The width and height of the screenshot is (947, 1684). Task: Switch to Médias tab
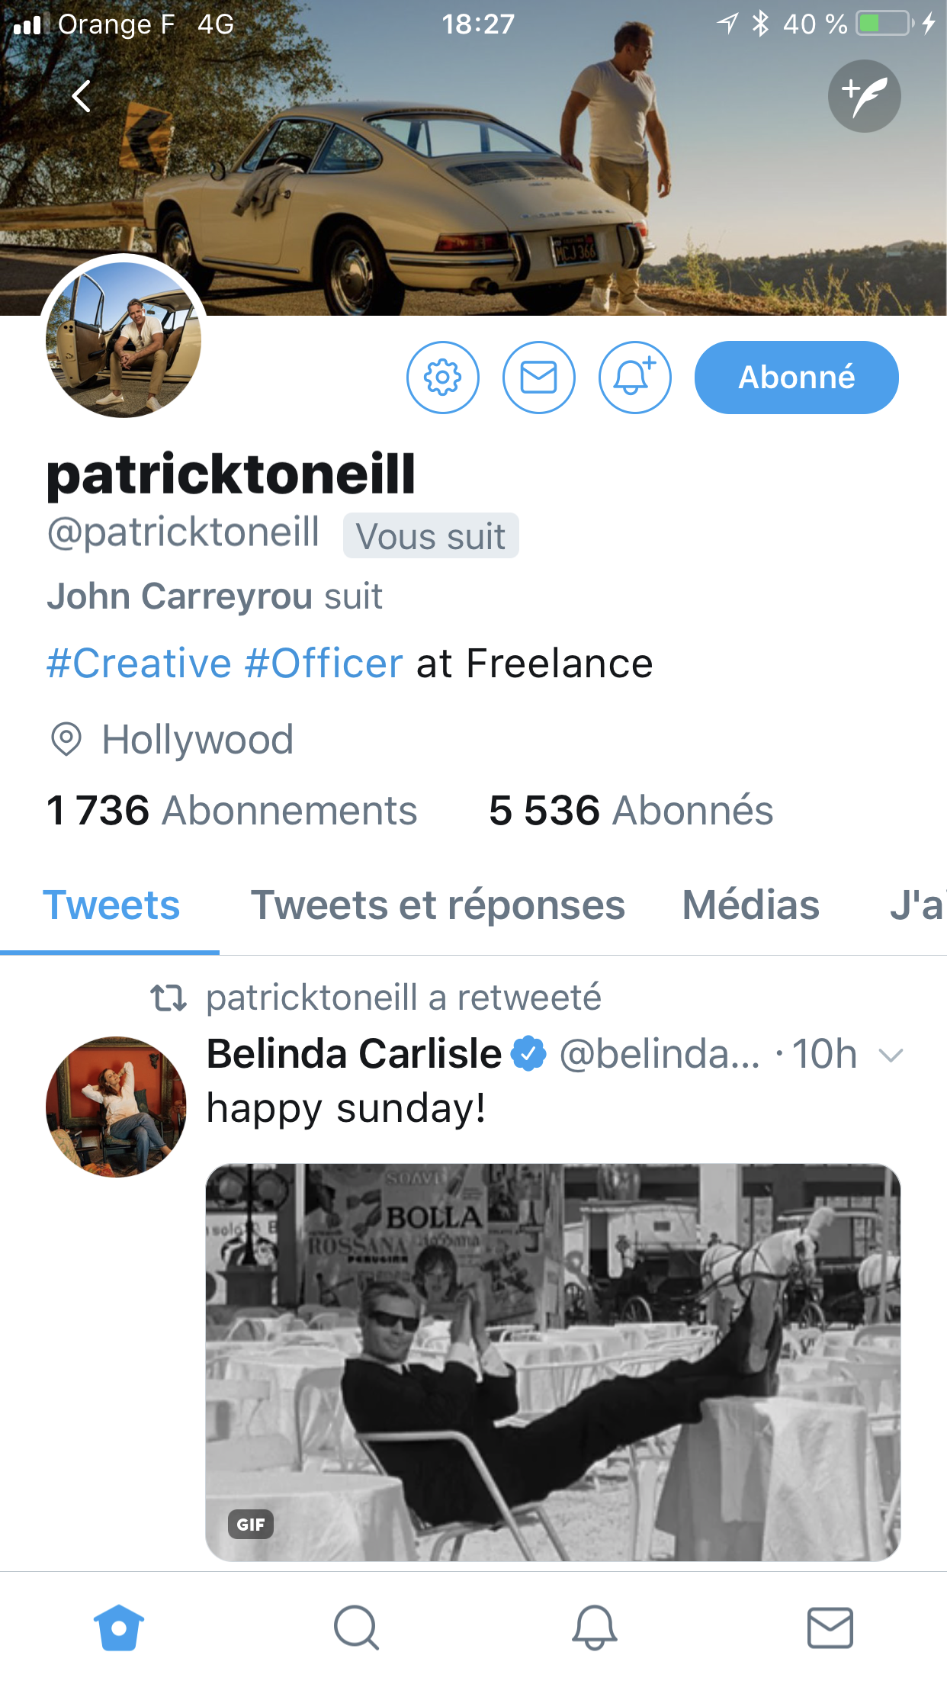pos(750,906)
